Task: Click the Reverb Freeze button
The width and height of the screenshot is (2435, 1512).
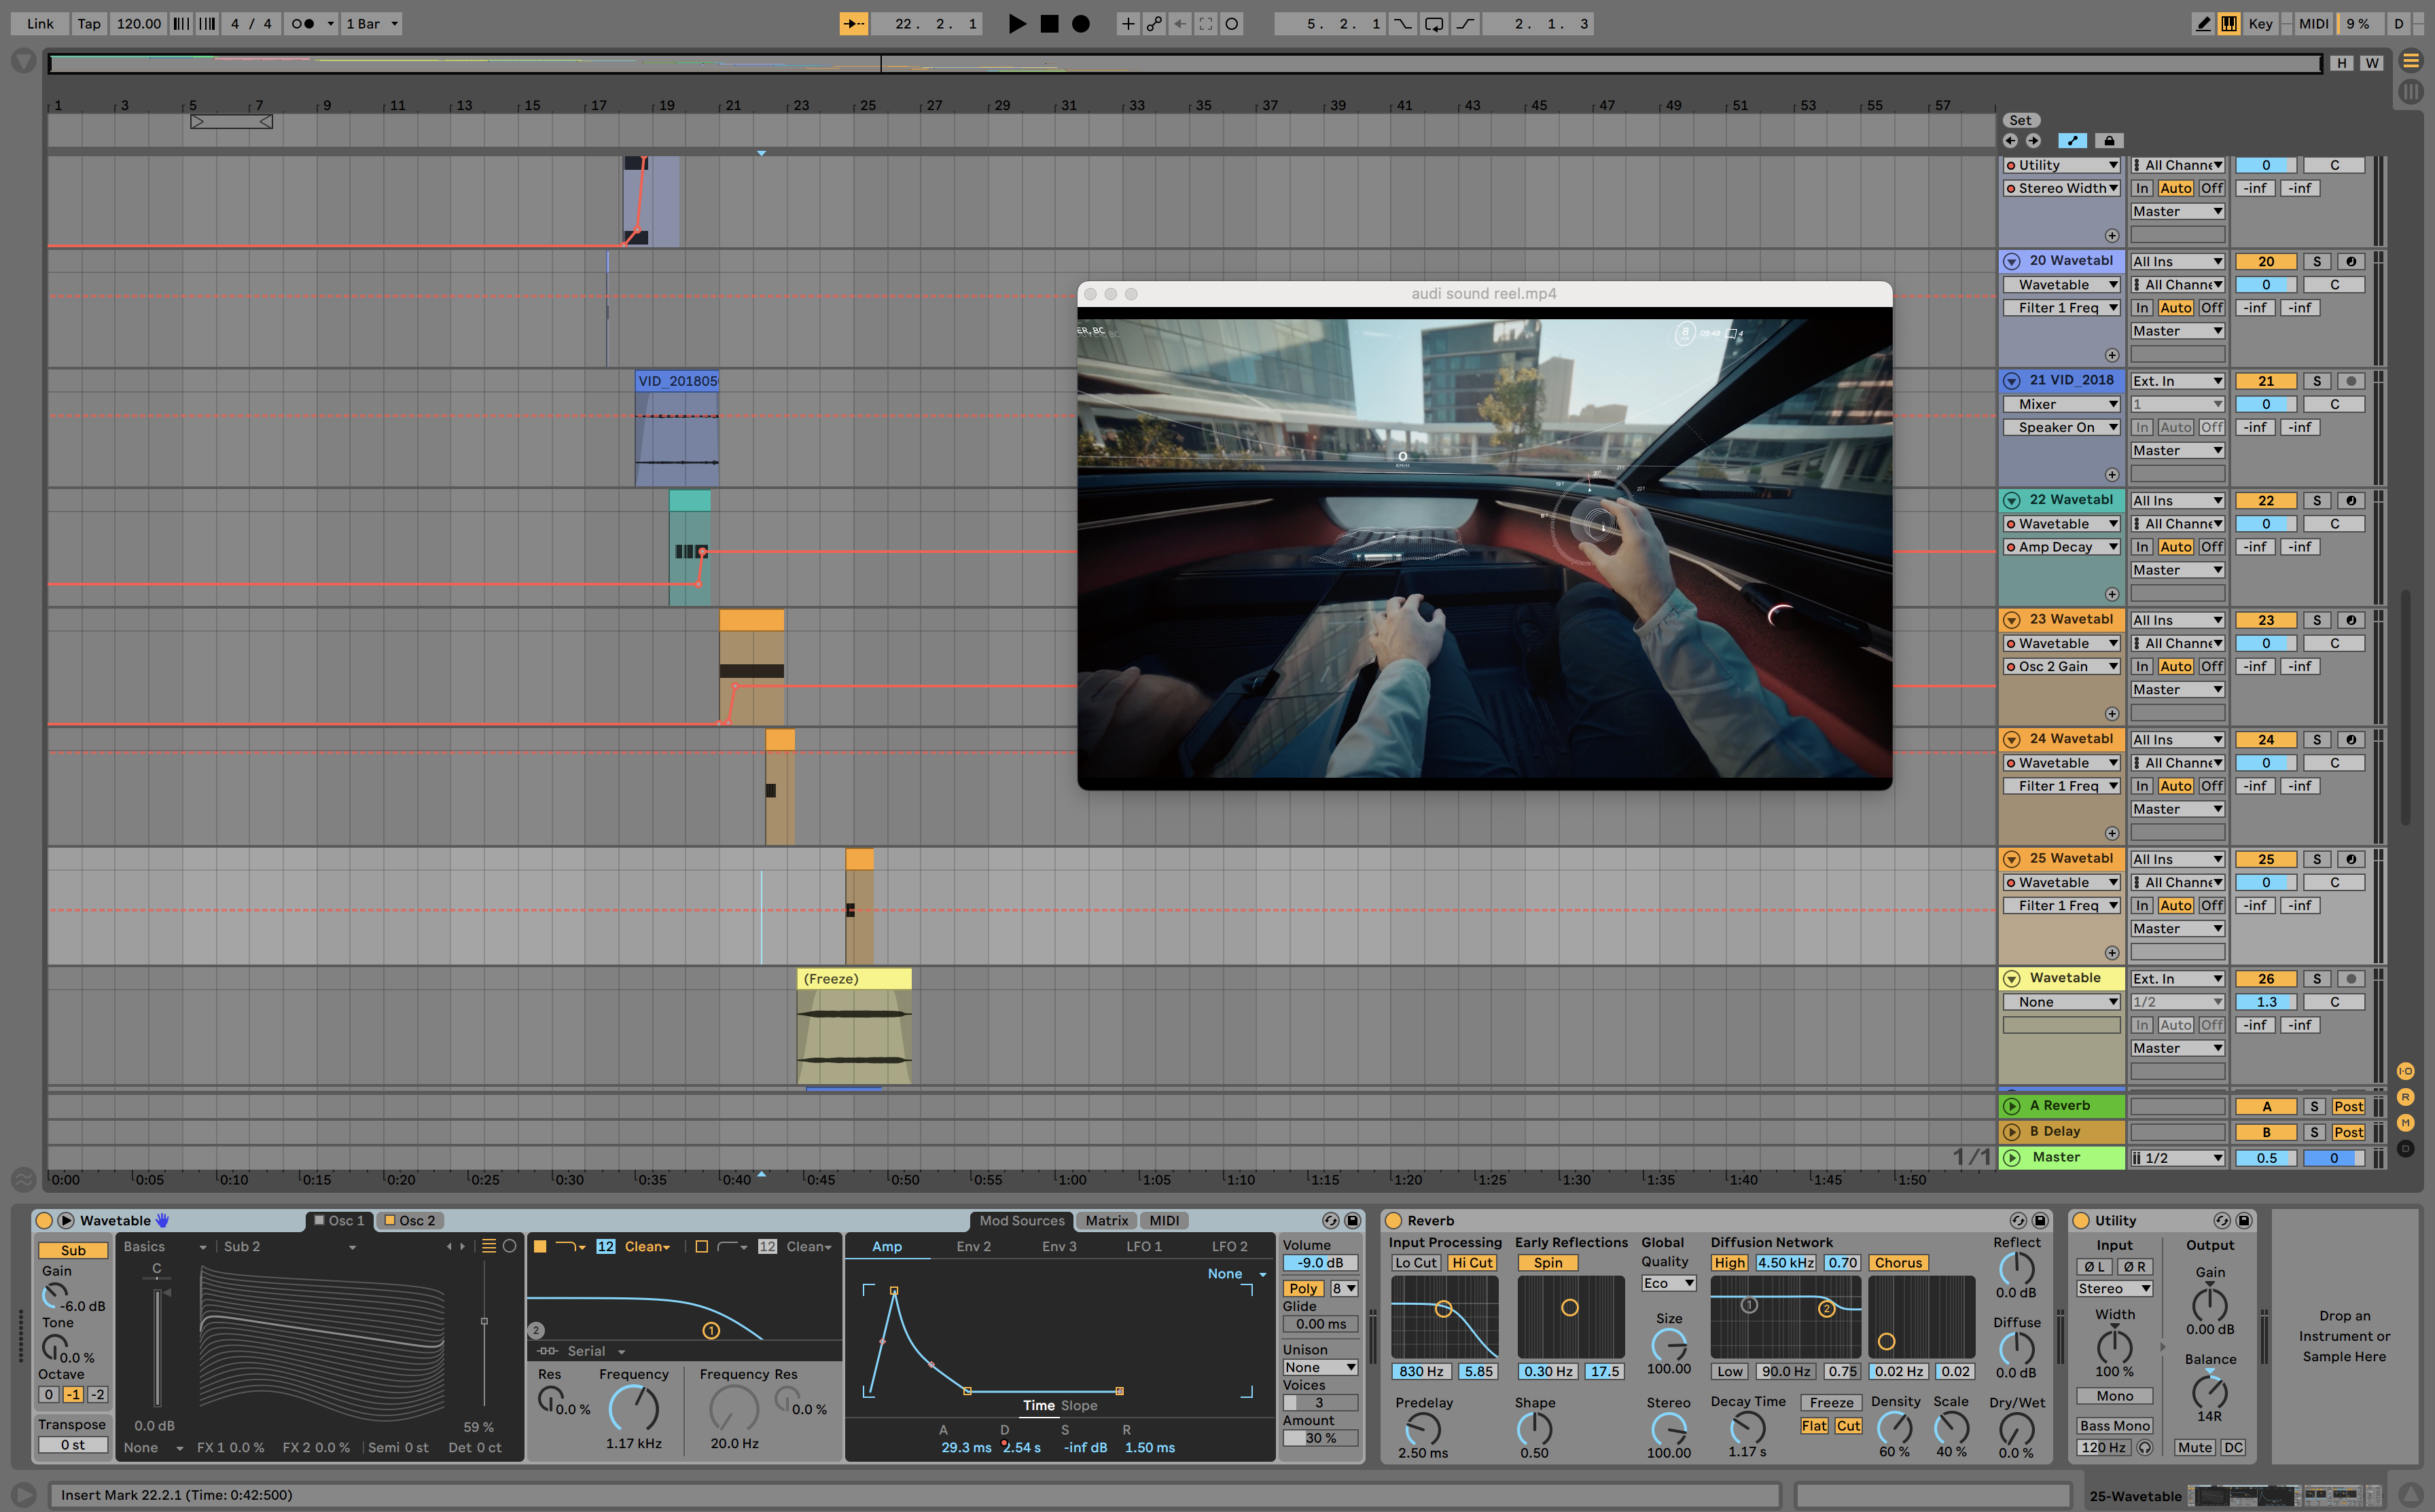Action: pos(1830,1402)
